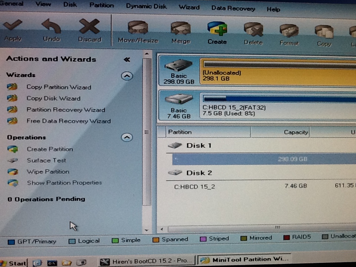Click the Copy Disk Wizard icon

click(12, 98)
